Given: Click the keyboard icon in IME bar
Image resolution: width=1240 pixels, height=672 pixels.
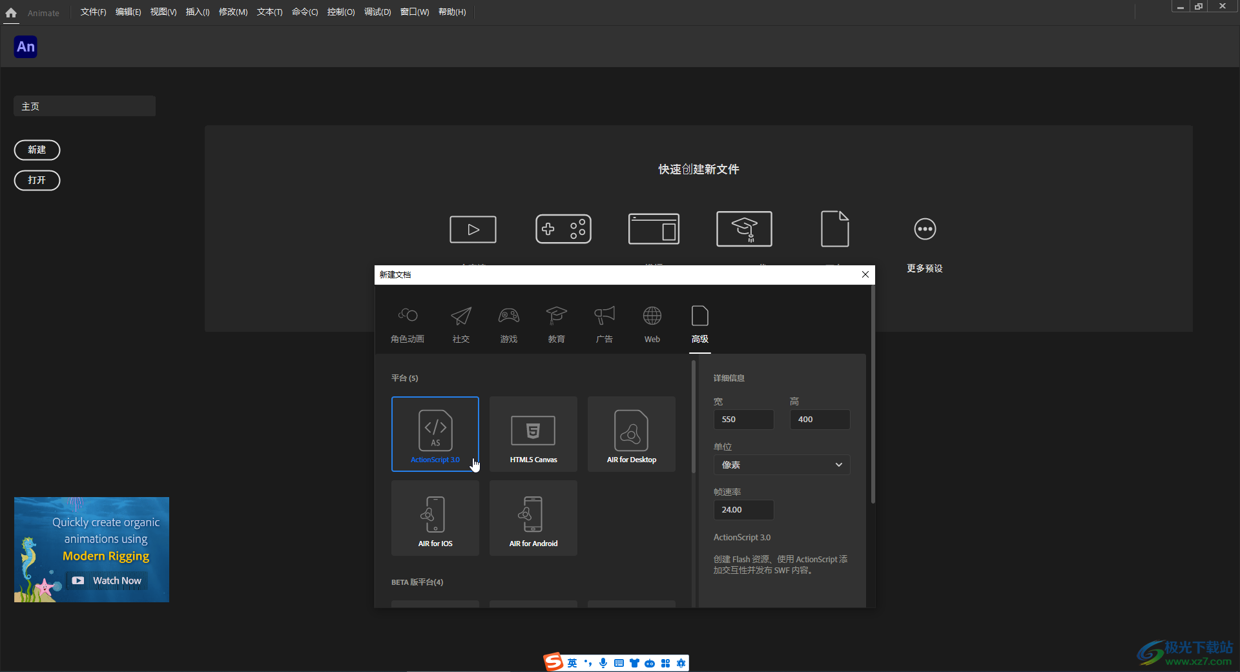Looking at the screenshot, I should pyautogui.click(x=619, y=663).
